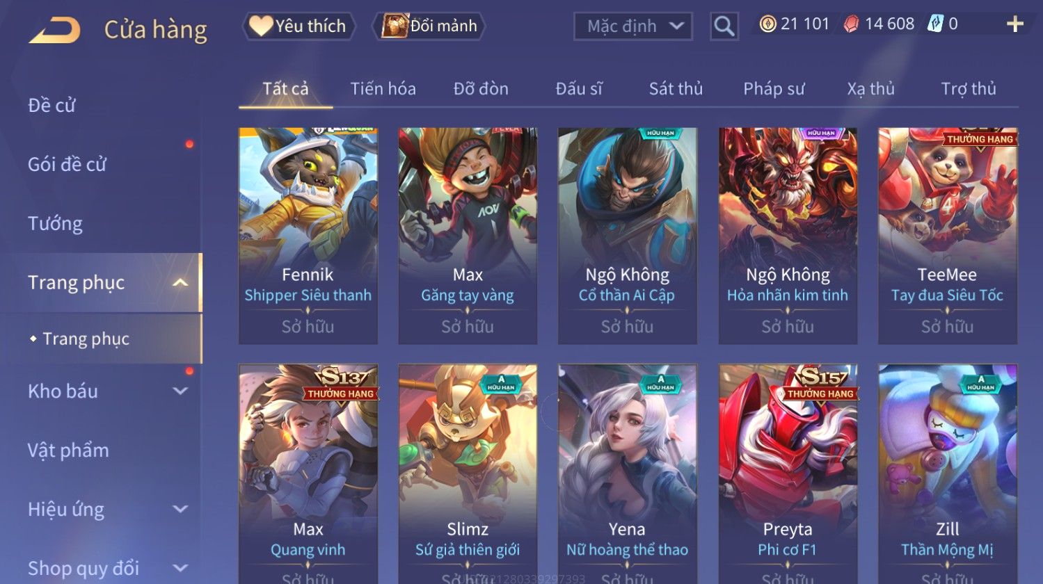Open the Đổi mảnh fragment exchange
The width and height of the screenshot is (1043, 584).
click(x=429, y=26)
